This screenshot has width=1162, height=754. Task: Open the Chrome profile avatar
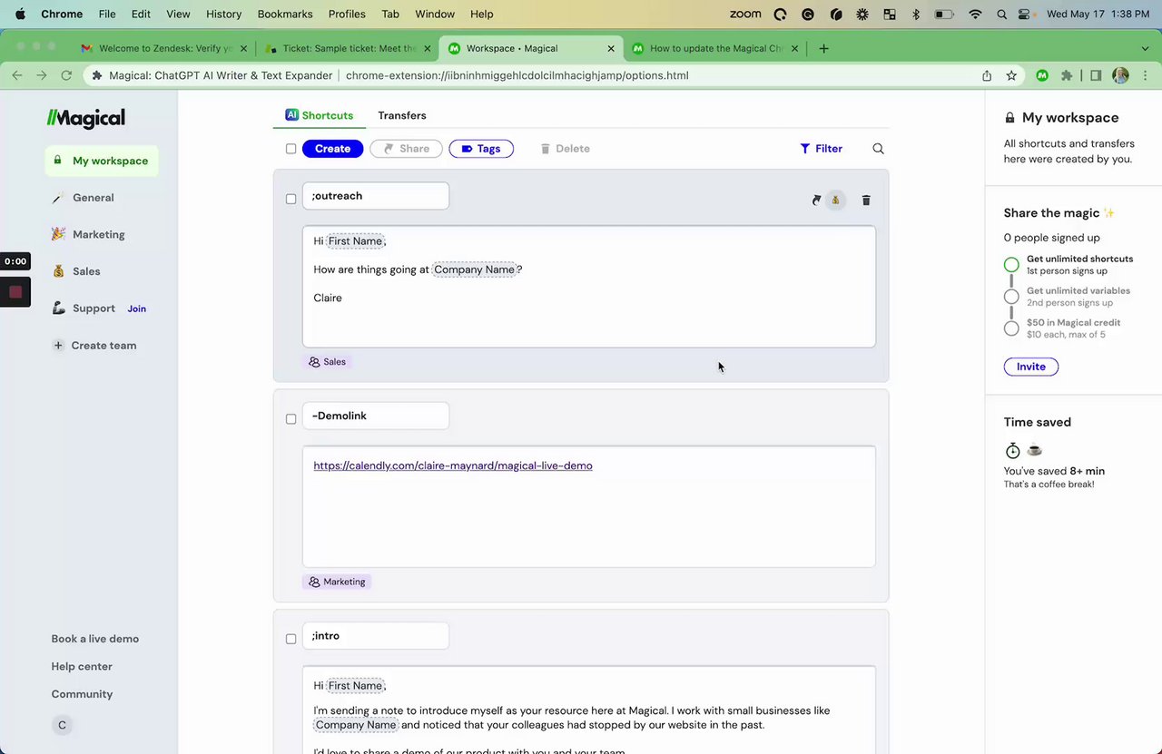(x=1121, y=75)
